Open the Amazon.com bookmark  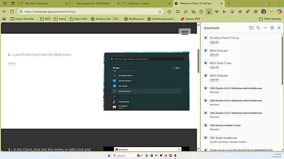pos(105,19)
